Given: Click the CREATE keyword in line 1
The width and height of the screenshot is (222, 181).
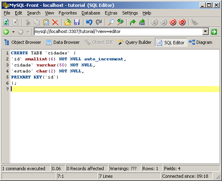Looking at the screenshot, I should tap(20, 53).
